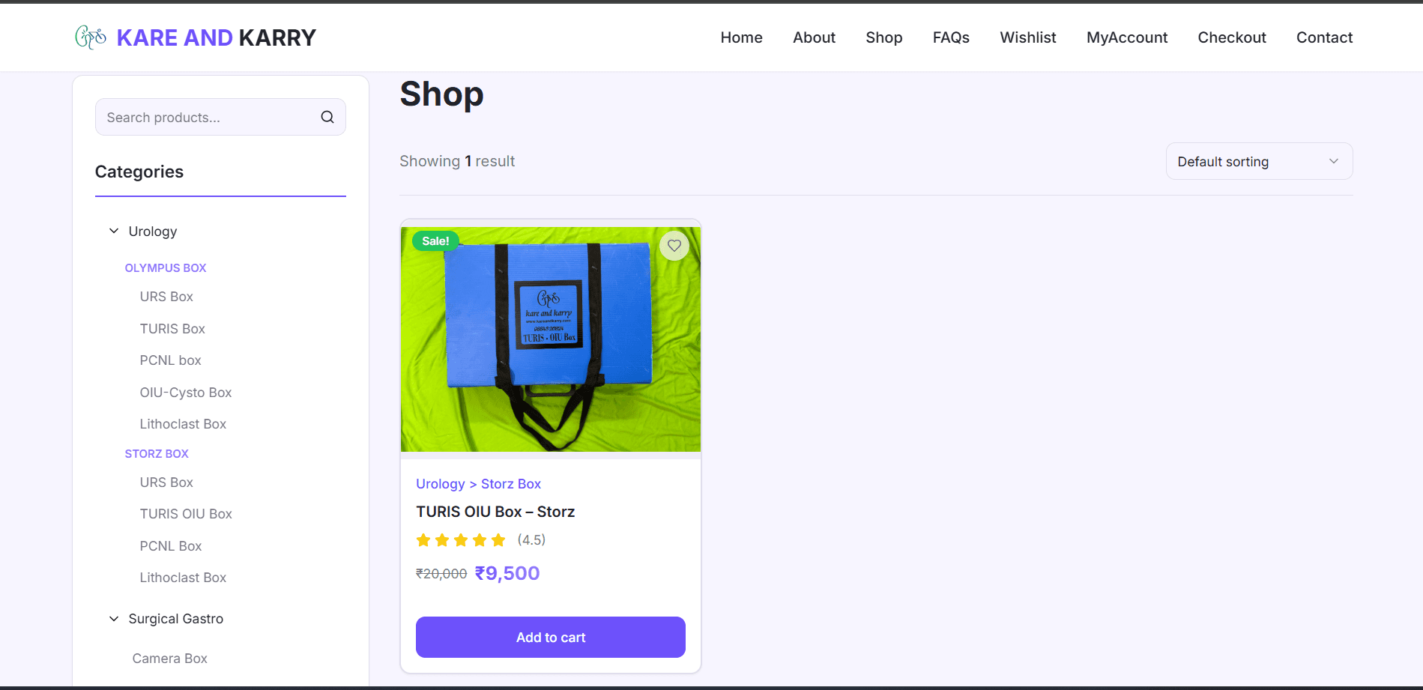Open MyAccount menu item
The width and height of the screenshot is (1423, 690).
(1127, 37)
